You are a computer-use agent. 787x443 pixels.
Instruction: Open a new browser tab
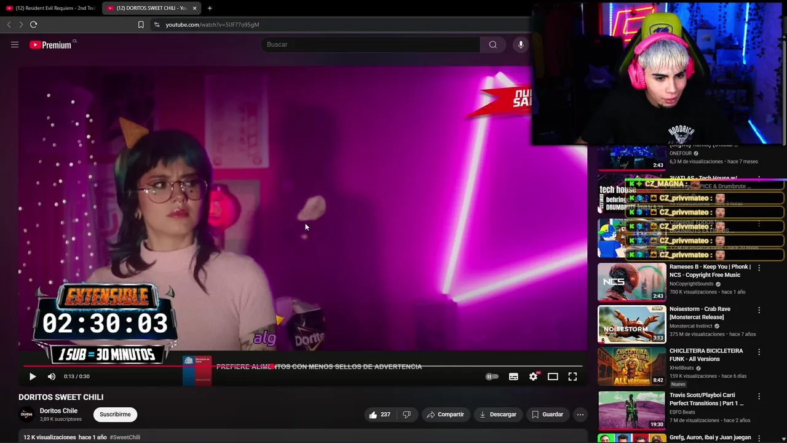click(x=210, y=8)
